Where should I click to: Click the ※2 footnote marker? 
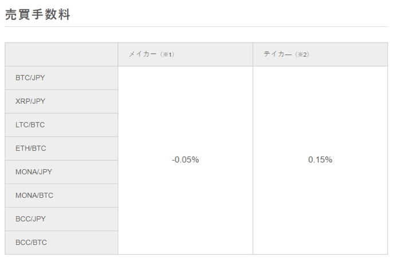[302, 54]
